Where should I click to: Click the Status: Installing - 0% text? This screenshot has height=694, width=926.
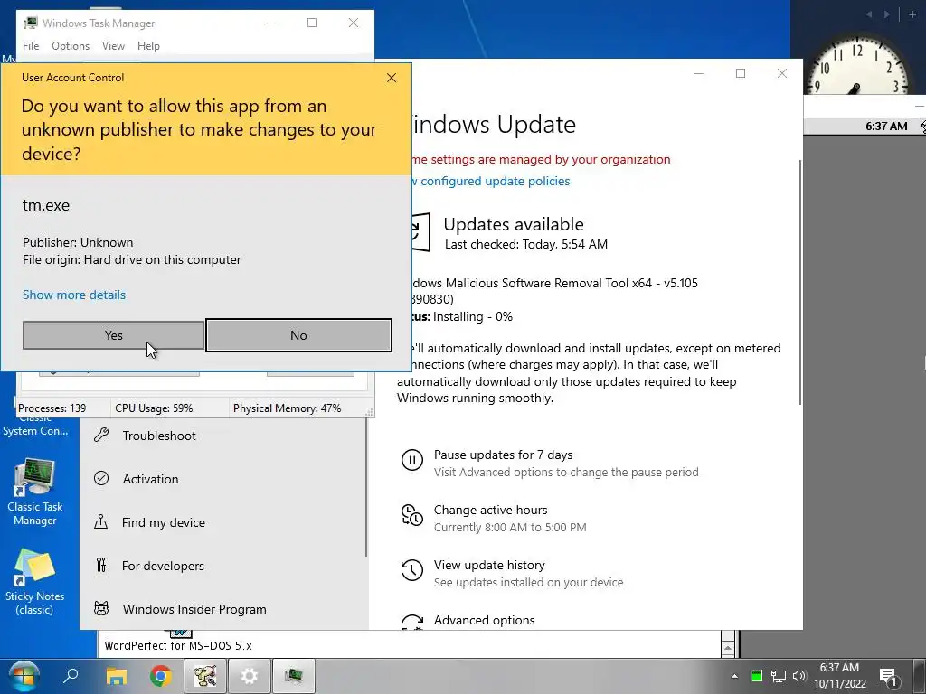(462, 317)
